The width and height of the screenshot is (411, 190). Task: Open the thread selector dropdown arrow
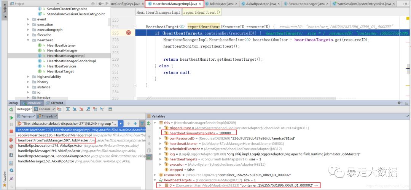tap(121, 124)
